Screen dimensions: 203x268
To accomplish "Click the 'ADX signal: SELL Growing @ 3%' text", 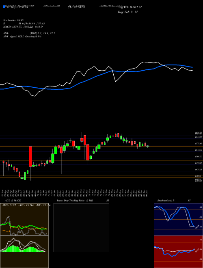I will point(22,37).
